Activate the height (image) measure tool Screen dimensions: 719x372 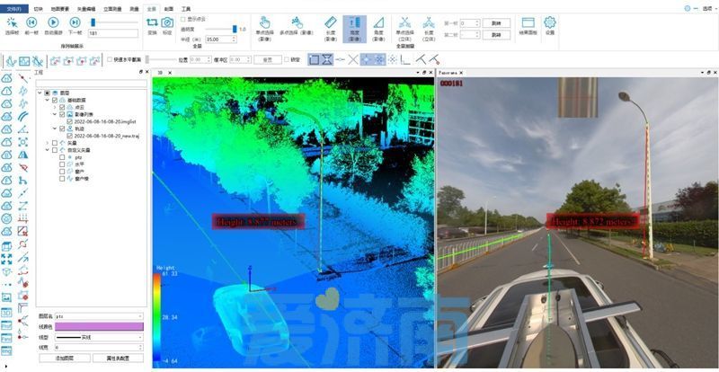tap(354, 25)
